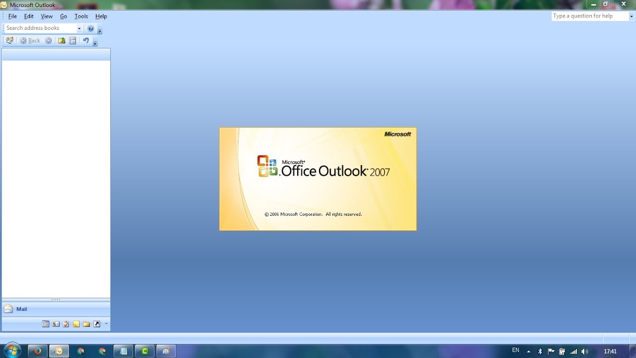636x358 pixels.
Task: Click the Windows Start button
Action: [x=12, y=351]
